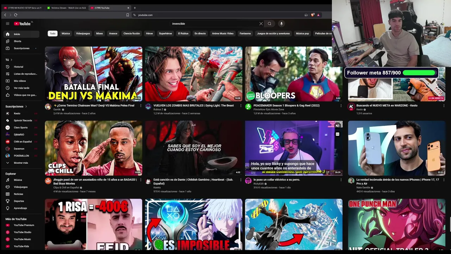Clear the search box with X

click(261, 24)
